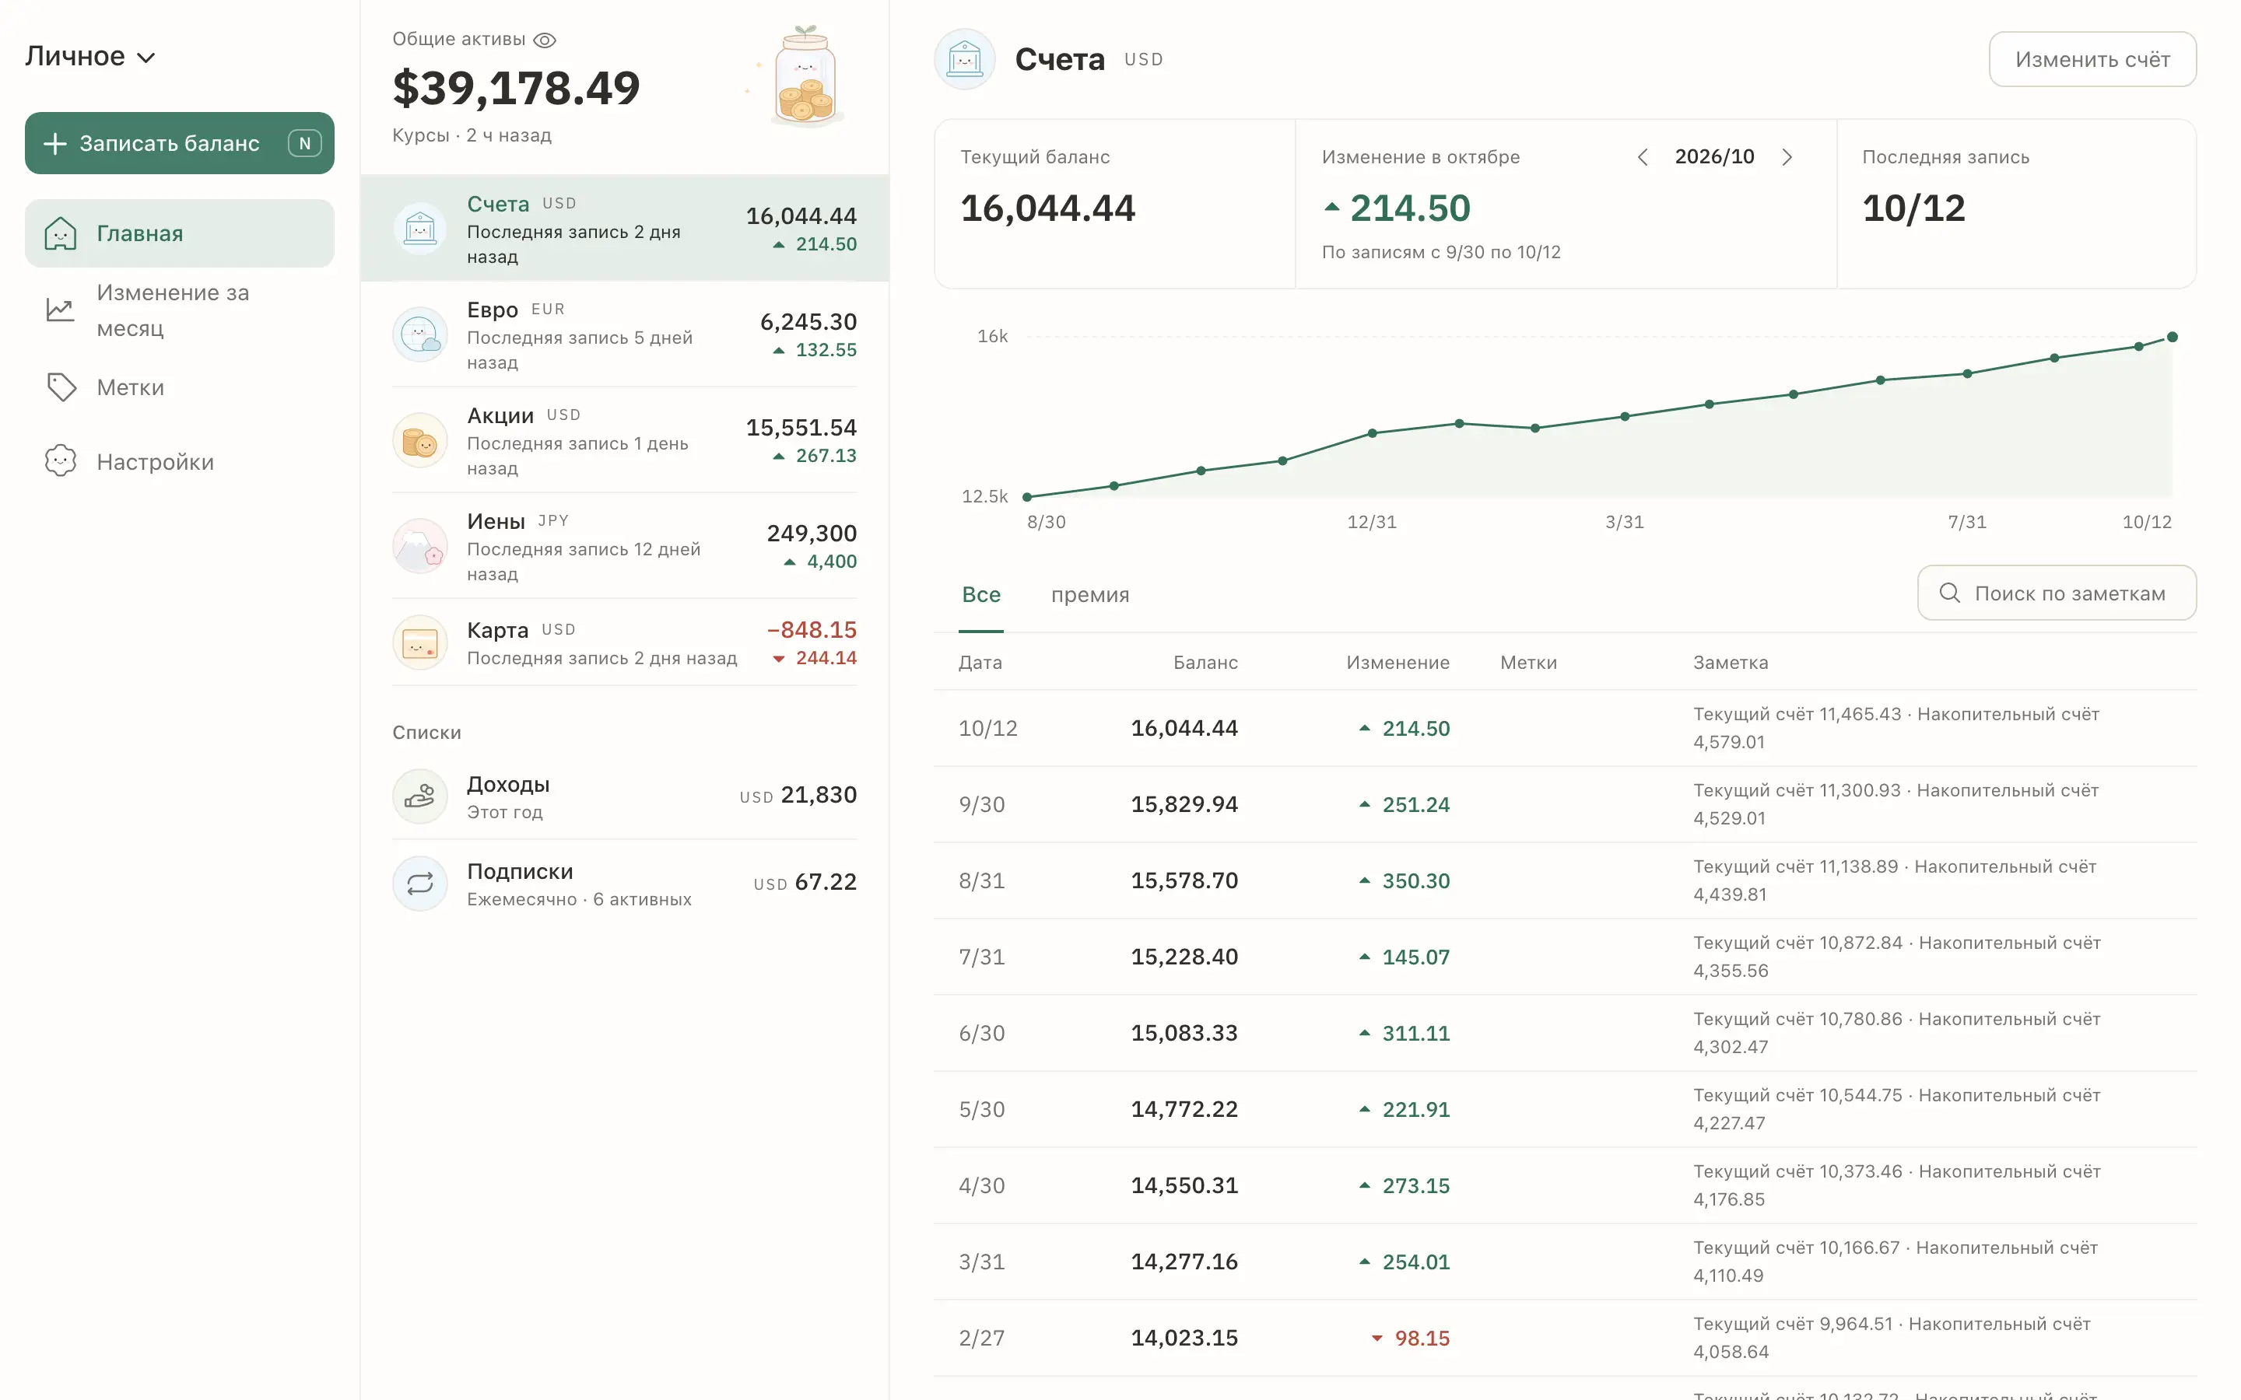Click the coin jar illustration
The width and height of the screenshot is (2241, 1400).
[804, 76]
